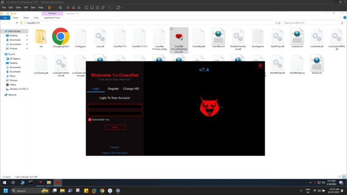Screen dimensions: 347x195
Task: Select the CraxsRat.xml file icon
Action: (218, 38)
